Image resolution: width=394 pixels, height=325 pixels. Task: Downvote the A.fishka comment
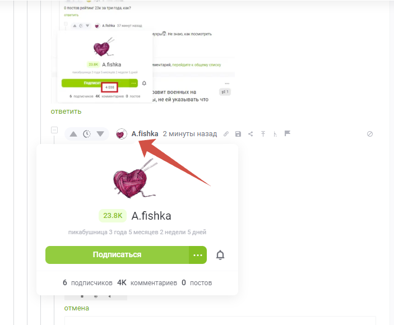(100, 134)
